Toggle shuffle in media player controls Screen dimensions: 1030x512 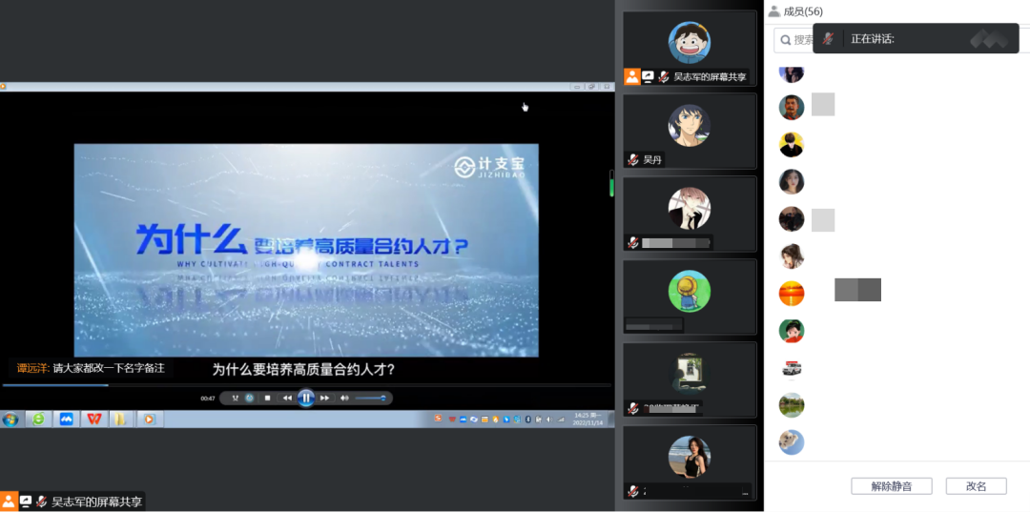point(236,398)
